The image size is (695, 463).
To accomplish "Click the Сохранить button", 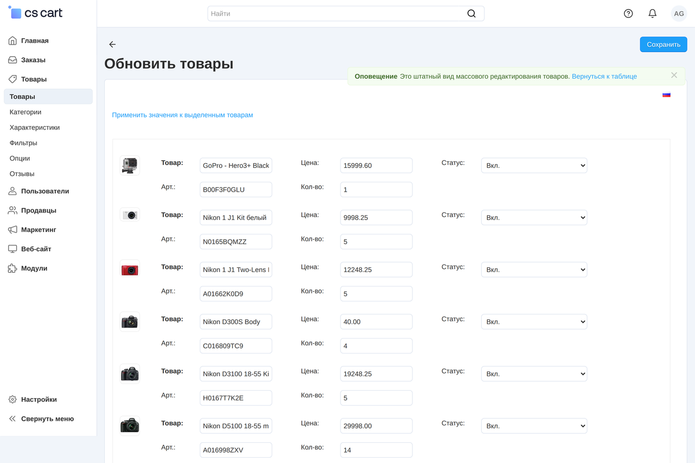I will coord(663,45).
